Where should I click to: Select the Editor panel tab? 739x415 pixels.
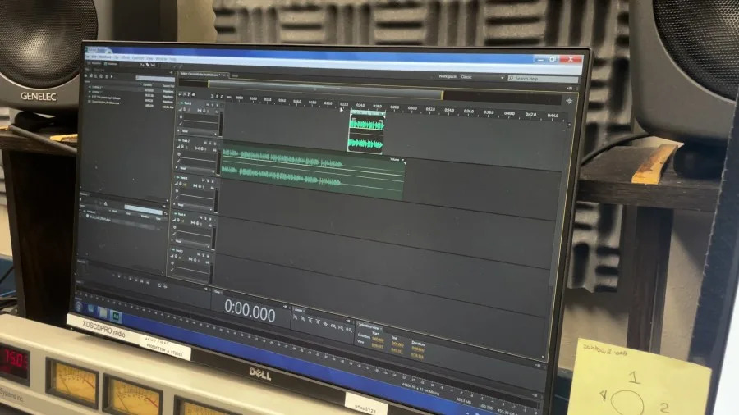[x=200, y=75]
